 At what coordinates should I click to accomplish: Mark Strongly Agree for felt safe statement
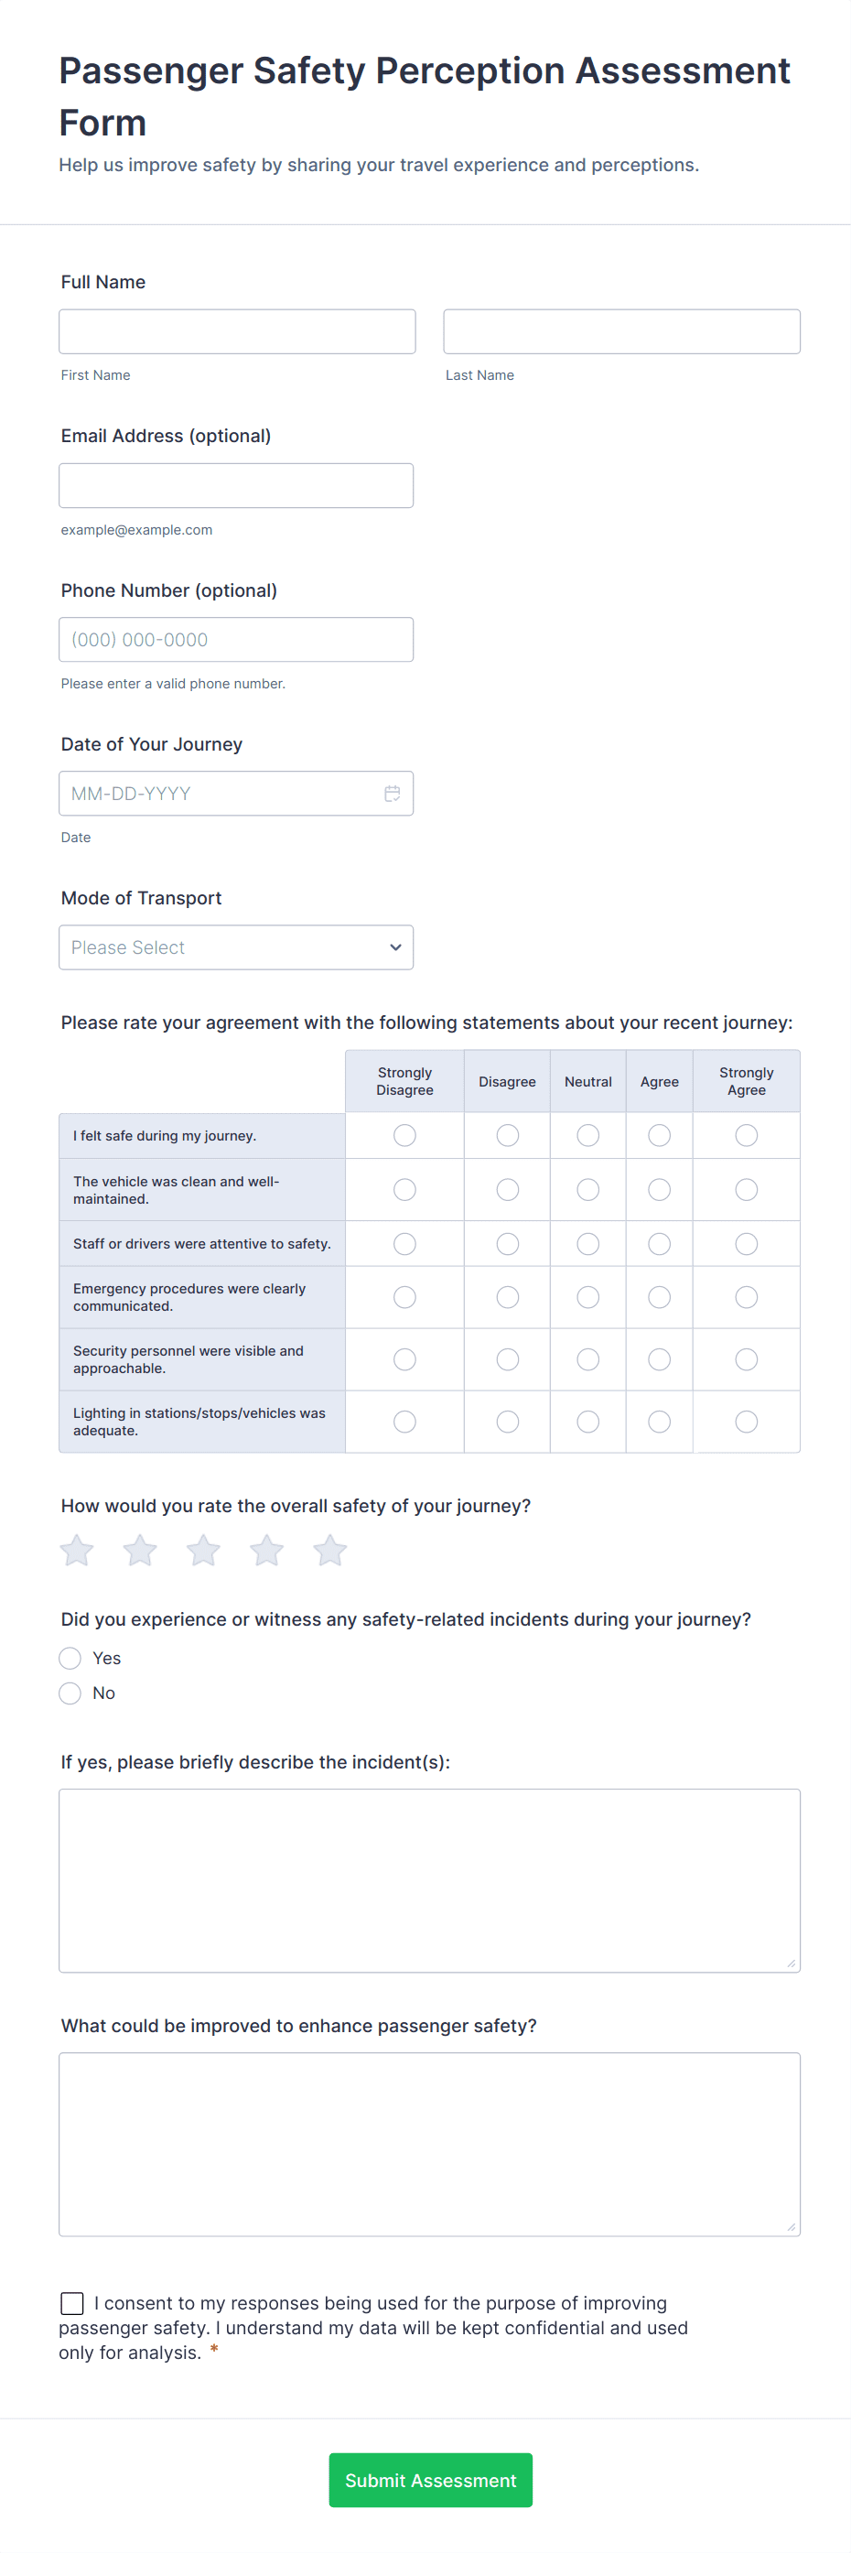746,1135
